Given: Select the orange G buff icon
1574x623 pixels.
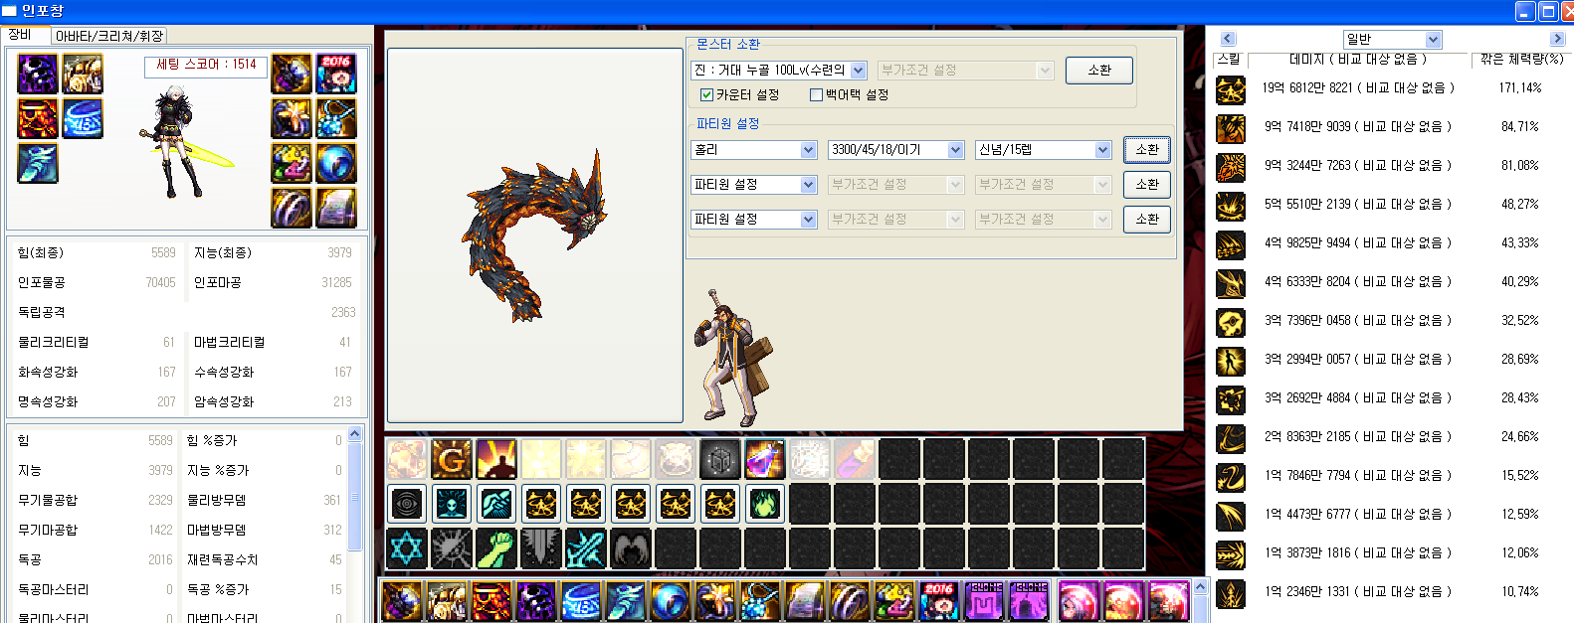Looking at the screenshot, I should coord(452,460).
